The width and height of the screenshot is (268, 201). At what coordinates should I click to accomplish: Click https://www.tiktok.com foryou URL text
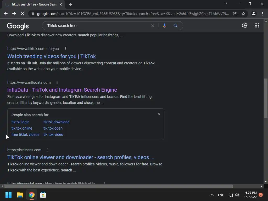[33, 49]
